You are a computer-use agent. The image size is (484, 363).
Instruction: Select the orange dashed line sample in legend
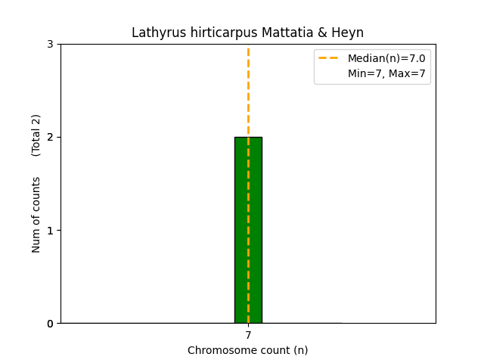pyautogui.click(x=330, y=58)
